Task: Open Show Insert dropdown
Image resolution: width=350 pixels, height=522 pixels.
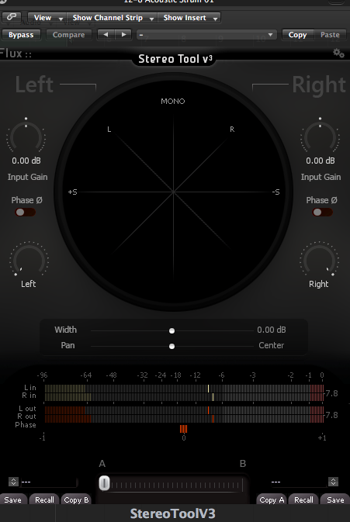Action: [189, 18]
